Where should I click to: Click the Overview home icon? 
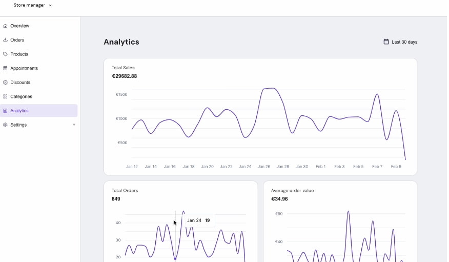point(5,26)
